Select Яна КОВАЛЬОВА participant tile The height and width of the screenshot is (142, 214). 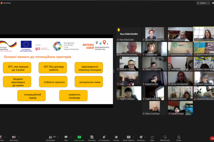(x=129, y=34)
